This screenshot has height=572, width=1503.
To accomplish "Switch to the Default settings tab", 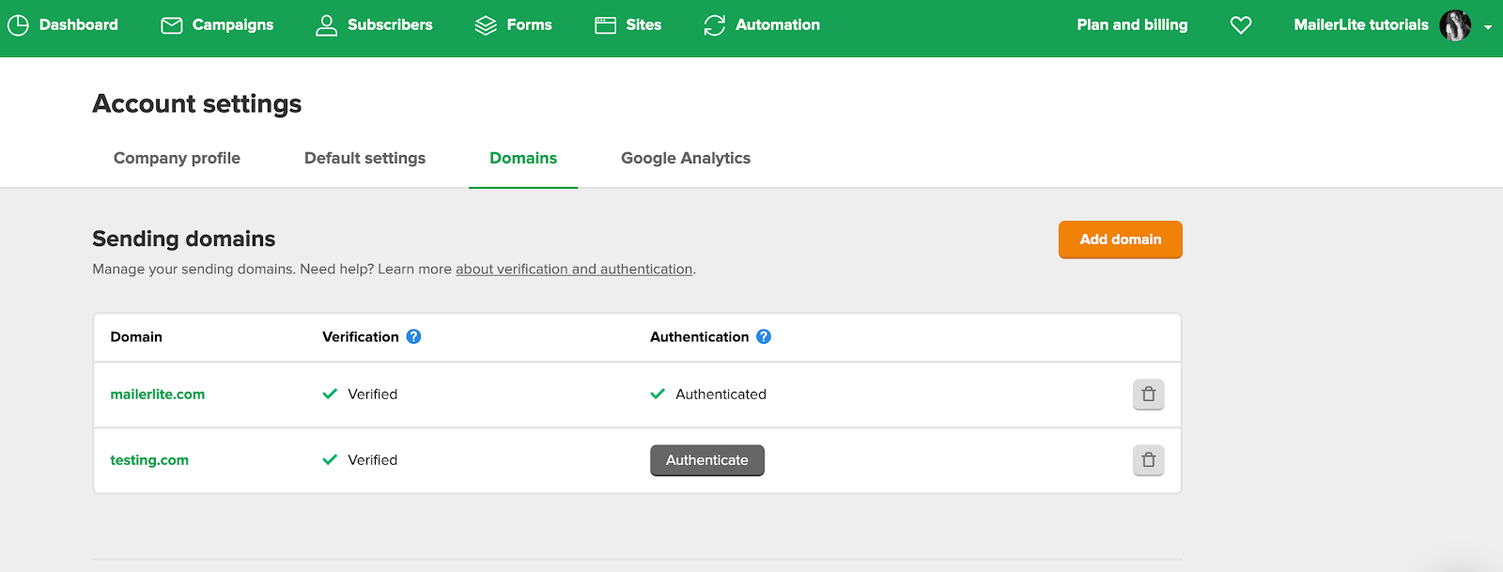I will click(364, 158).
